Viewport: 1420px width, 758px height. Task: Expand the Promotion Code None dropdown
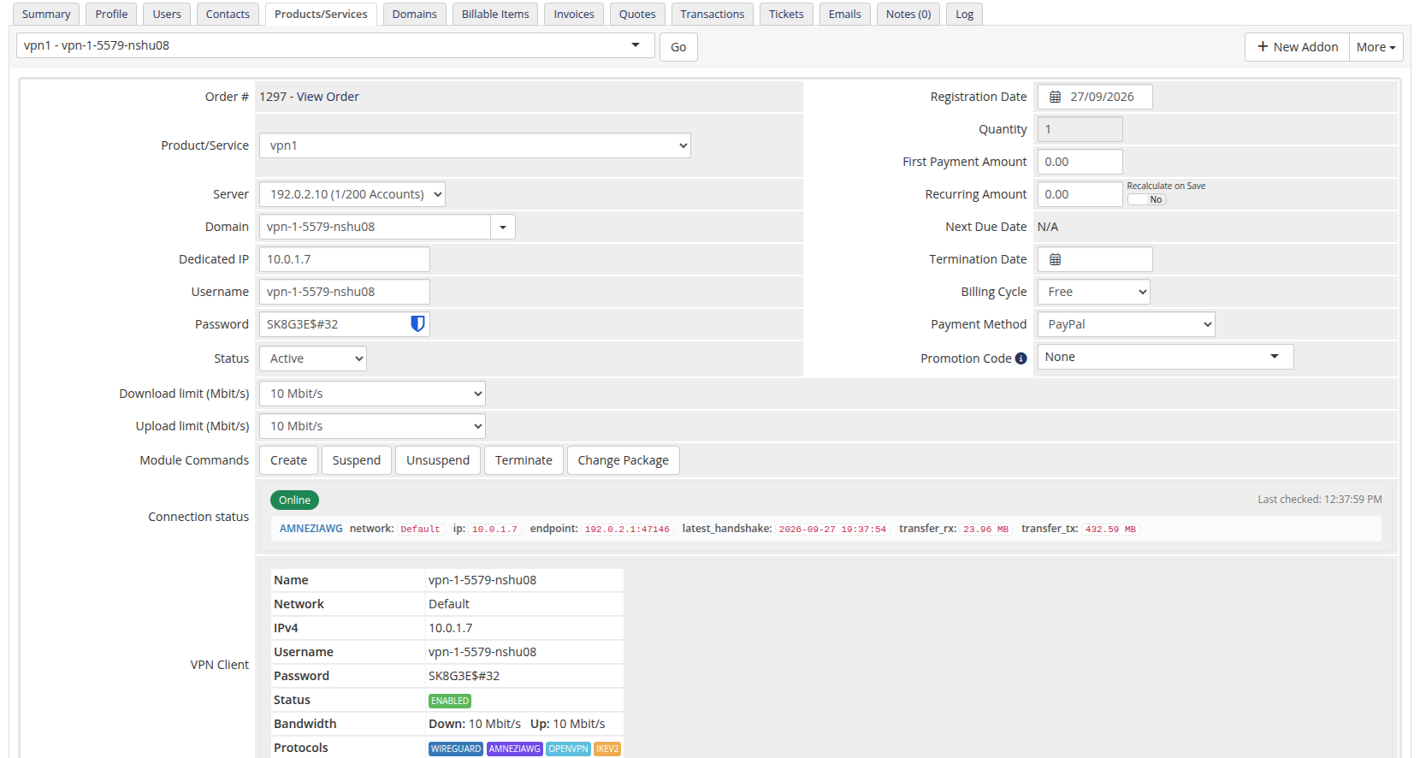pyautogui.click(x=1165, y=357)
